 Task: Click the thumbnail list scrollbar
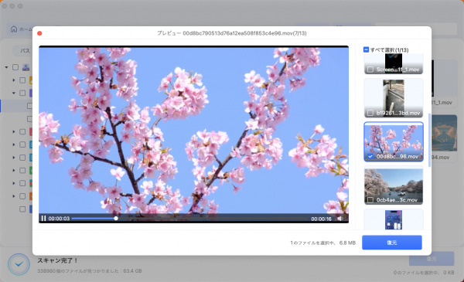429,140
